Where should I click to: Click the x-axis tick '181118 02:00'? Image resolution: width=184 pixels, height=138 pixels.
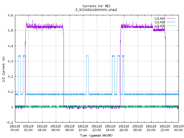coord(28,128)
